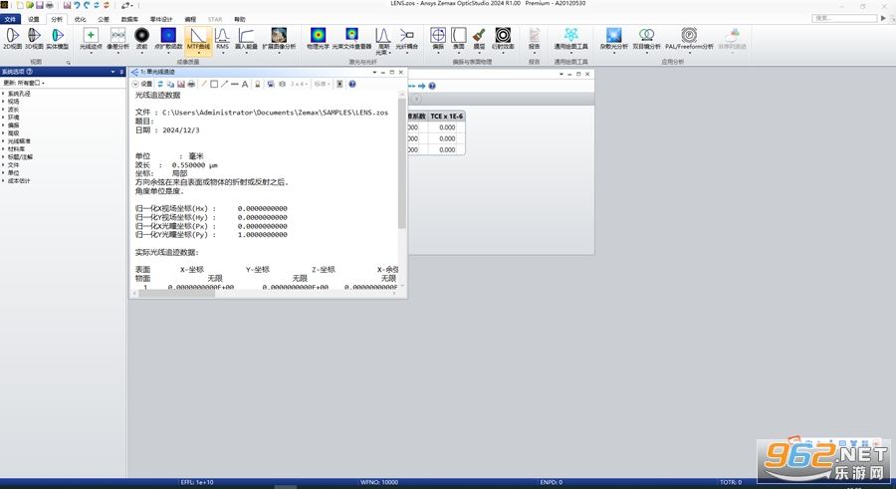
Task: Switch to the 优化 ribbon tab
Action: pyautogui.click(x=80, y=20)
